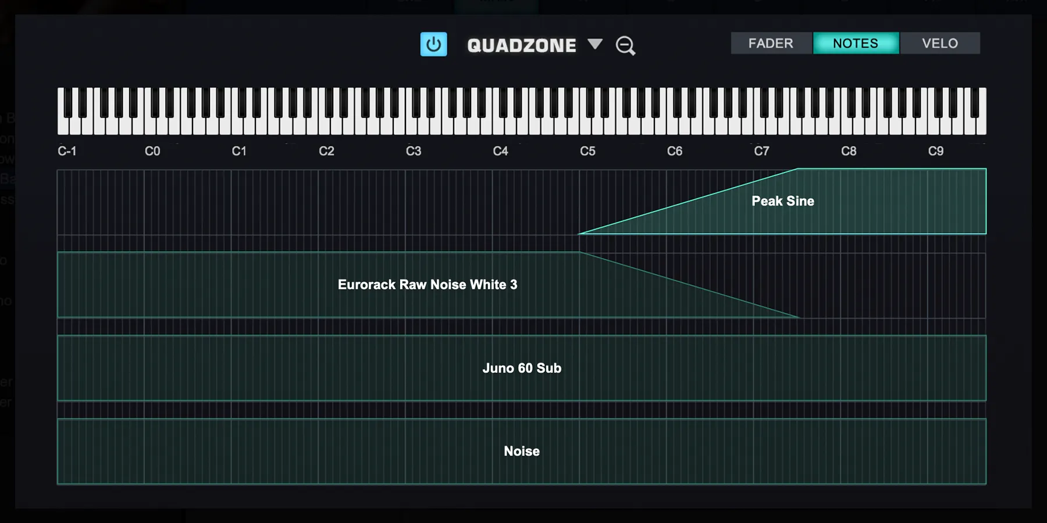Click the C7 octave label

point(761,152)
